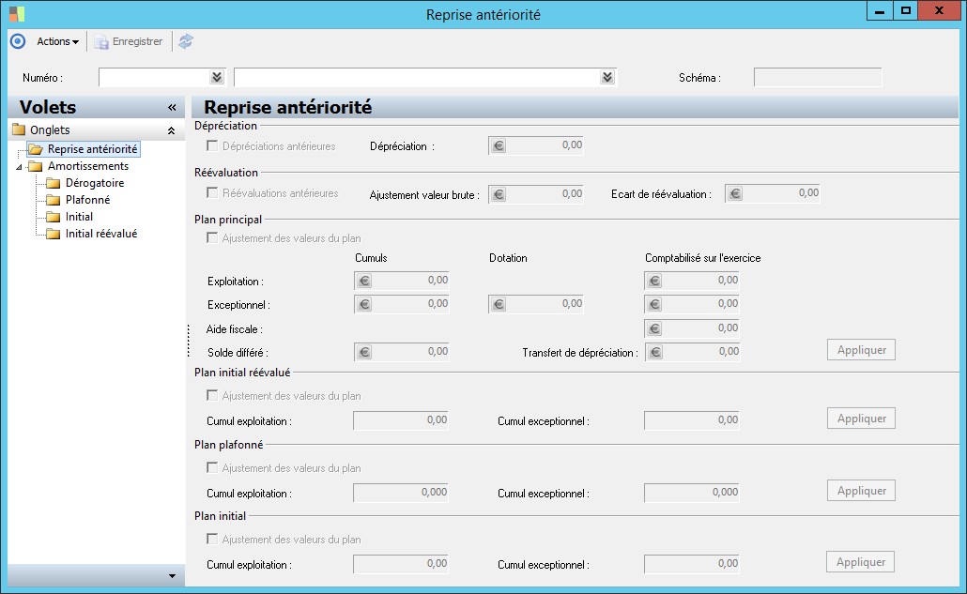967x594 pixels.
Task: Click the euro icon in Dépréciation field
Action: (x=499, y=146)
